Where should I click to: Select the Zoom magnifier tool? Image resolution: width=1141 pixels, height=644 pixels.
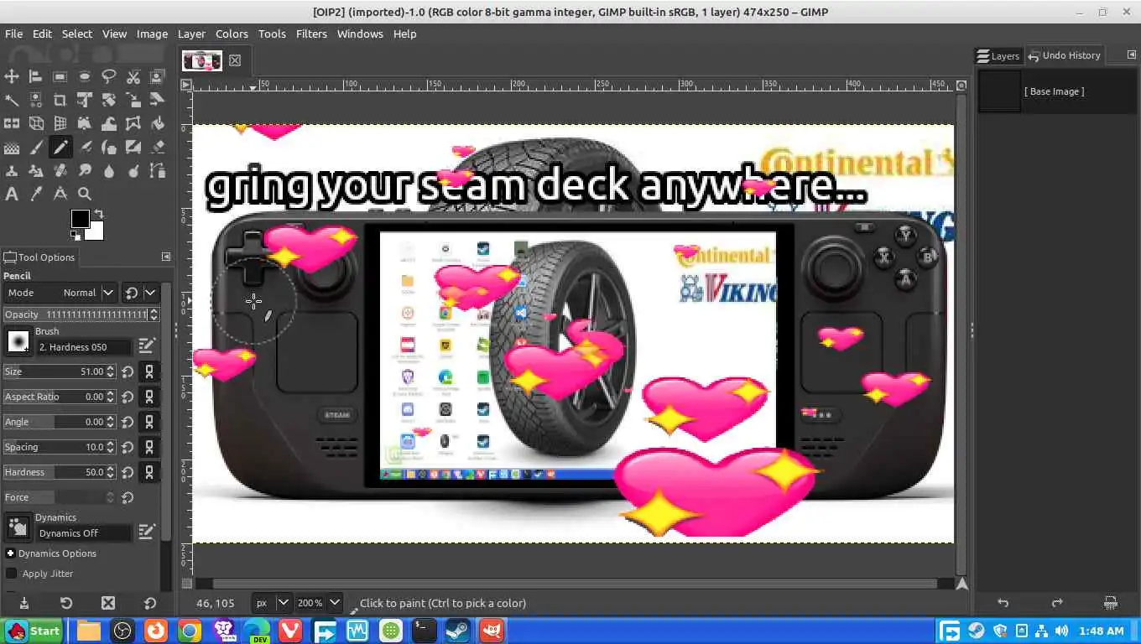tap(85, 194)
